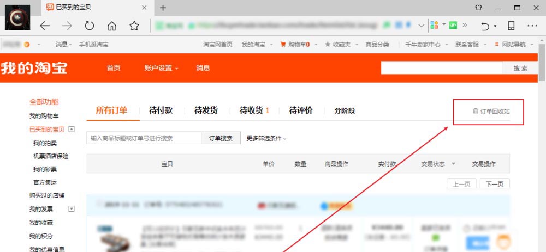Open 我的购物车 in the sidebar
The height and width of the screenshot is (252, 546).
pyautogui.click(x=44, y=116)
